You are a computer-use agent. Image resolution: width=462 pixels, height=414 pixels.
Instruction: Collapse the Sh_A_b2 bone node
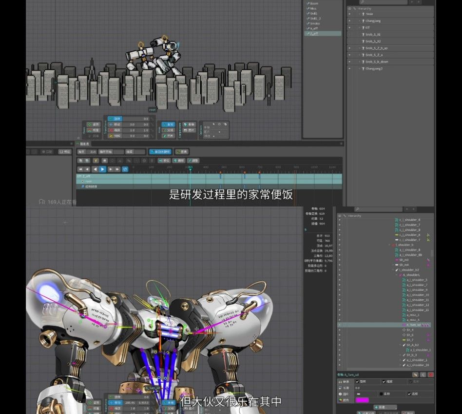(400, 345)
